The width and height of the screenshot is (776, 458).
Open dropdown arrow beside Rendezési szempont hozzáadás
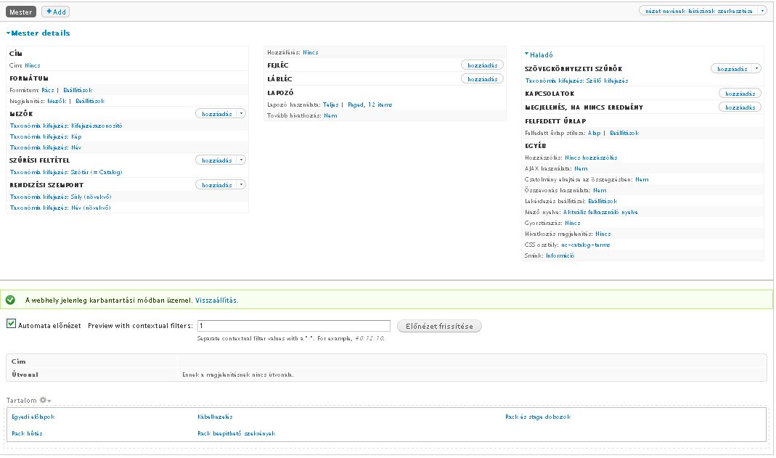242,185
